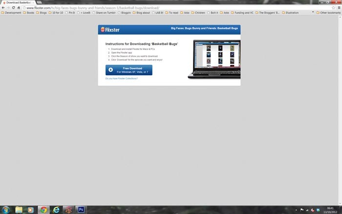Click the + LoveIt bookmarklet
The image size is (342, 214).
[x=84, y=13]
